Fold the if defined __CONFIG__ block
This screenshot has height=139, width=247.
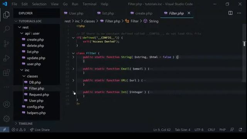[x=73, y=38]
